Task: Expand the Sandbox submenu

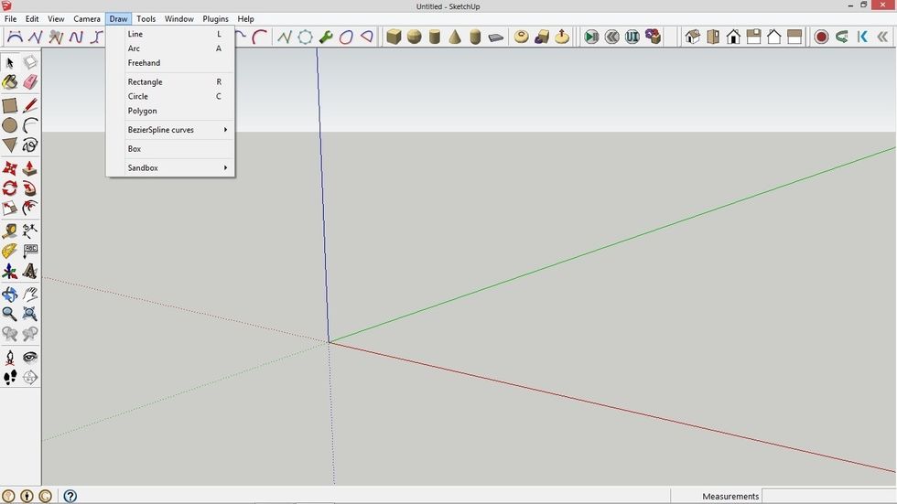Action: coord(170,168)
